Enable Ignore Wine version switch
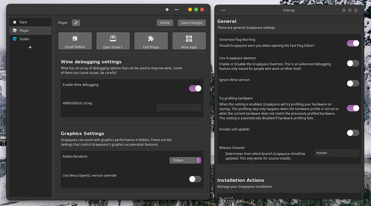The image size is (371, 206). tap(353, 83)
